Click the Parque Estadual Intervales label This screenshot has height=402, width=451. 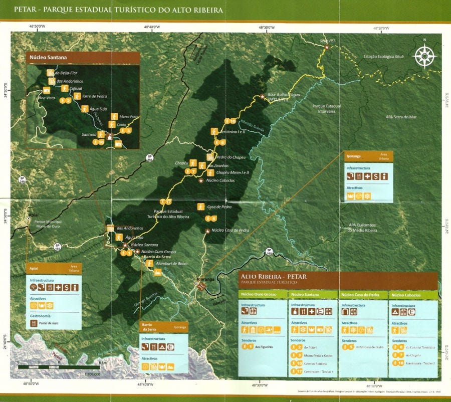(x=326, y=108)
